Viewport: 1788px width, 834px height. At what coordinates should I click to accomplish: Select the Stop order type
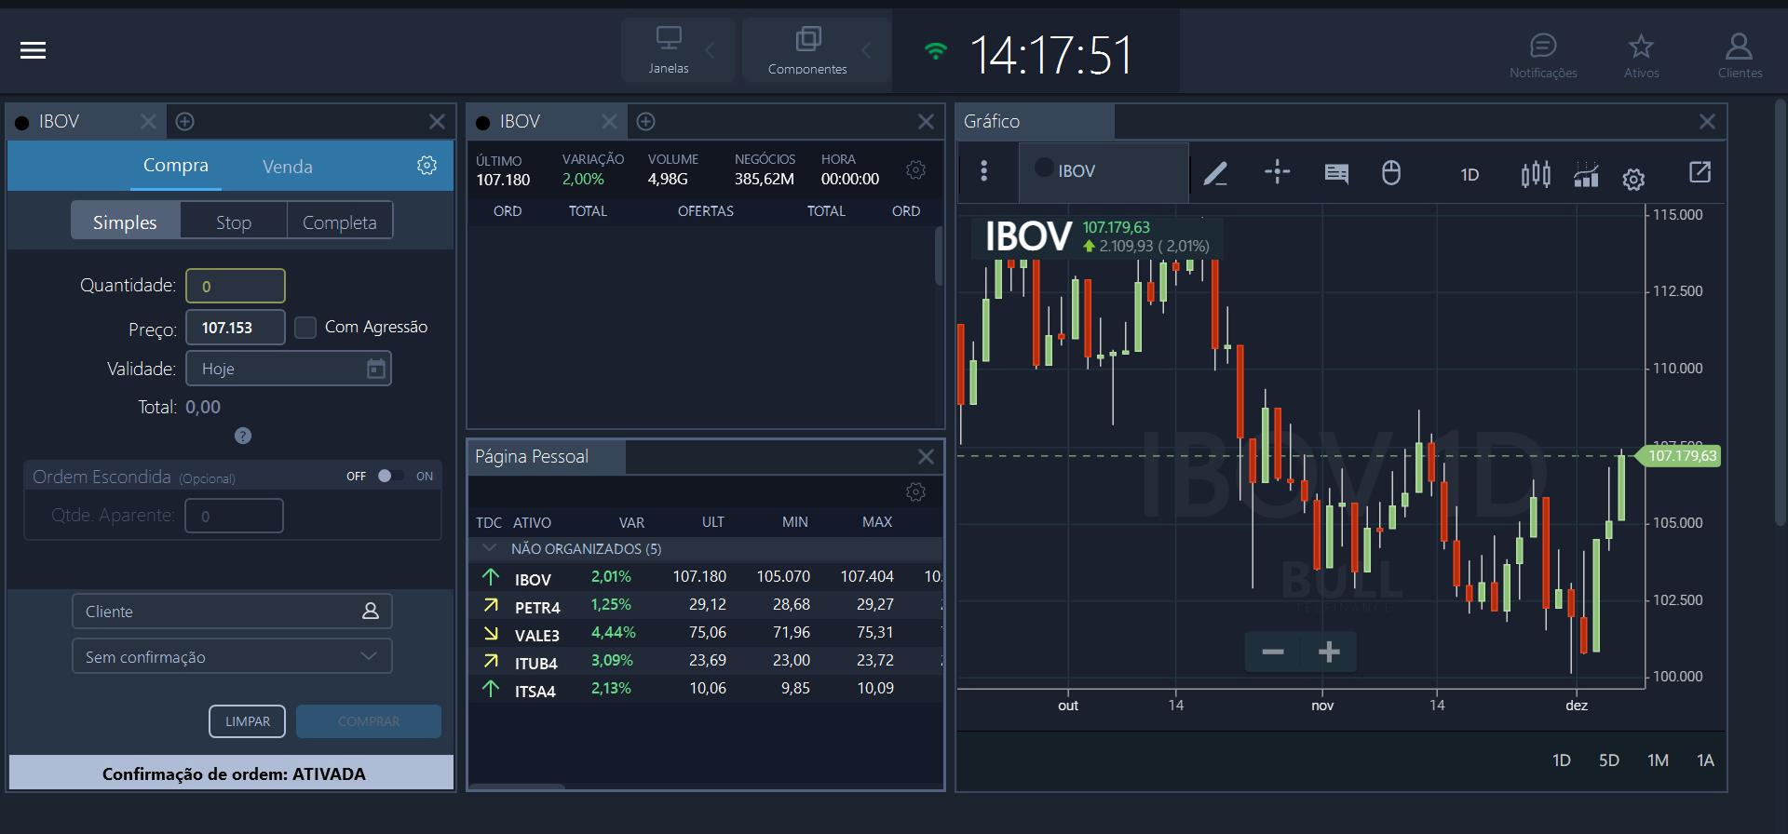(x=234, y=222)
